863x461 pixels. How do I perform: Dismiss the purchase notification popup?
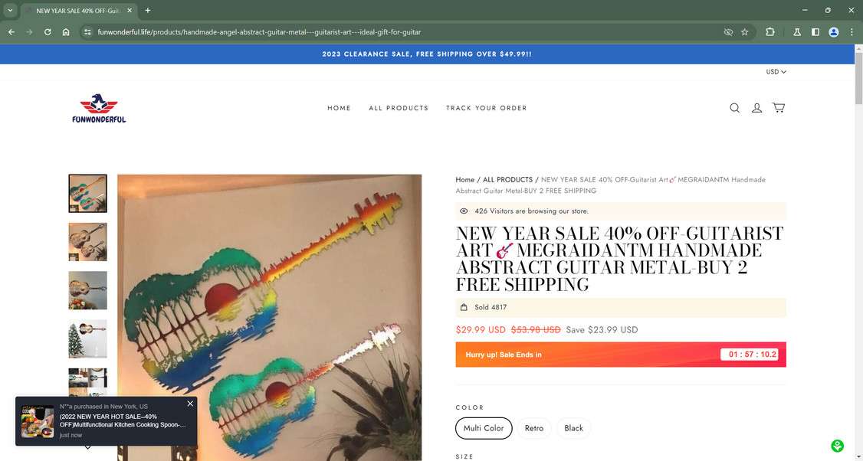(x=190, y=404)
